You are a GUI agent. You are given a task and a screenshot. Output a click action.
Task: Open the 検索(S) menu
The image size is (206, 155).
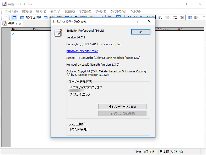pos(41,12)
